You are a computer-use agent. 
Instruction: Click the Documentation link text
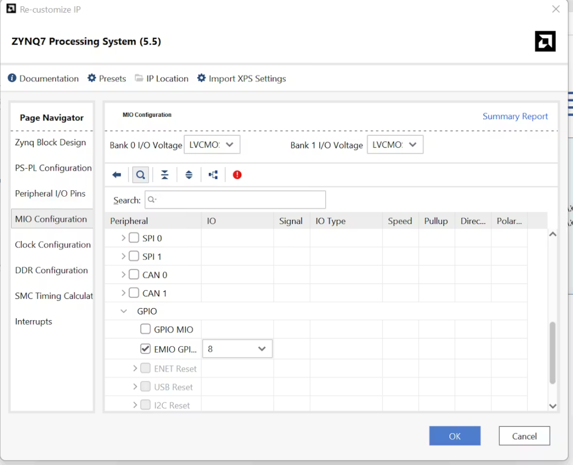49,78
